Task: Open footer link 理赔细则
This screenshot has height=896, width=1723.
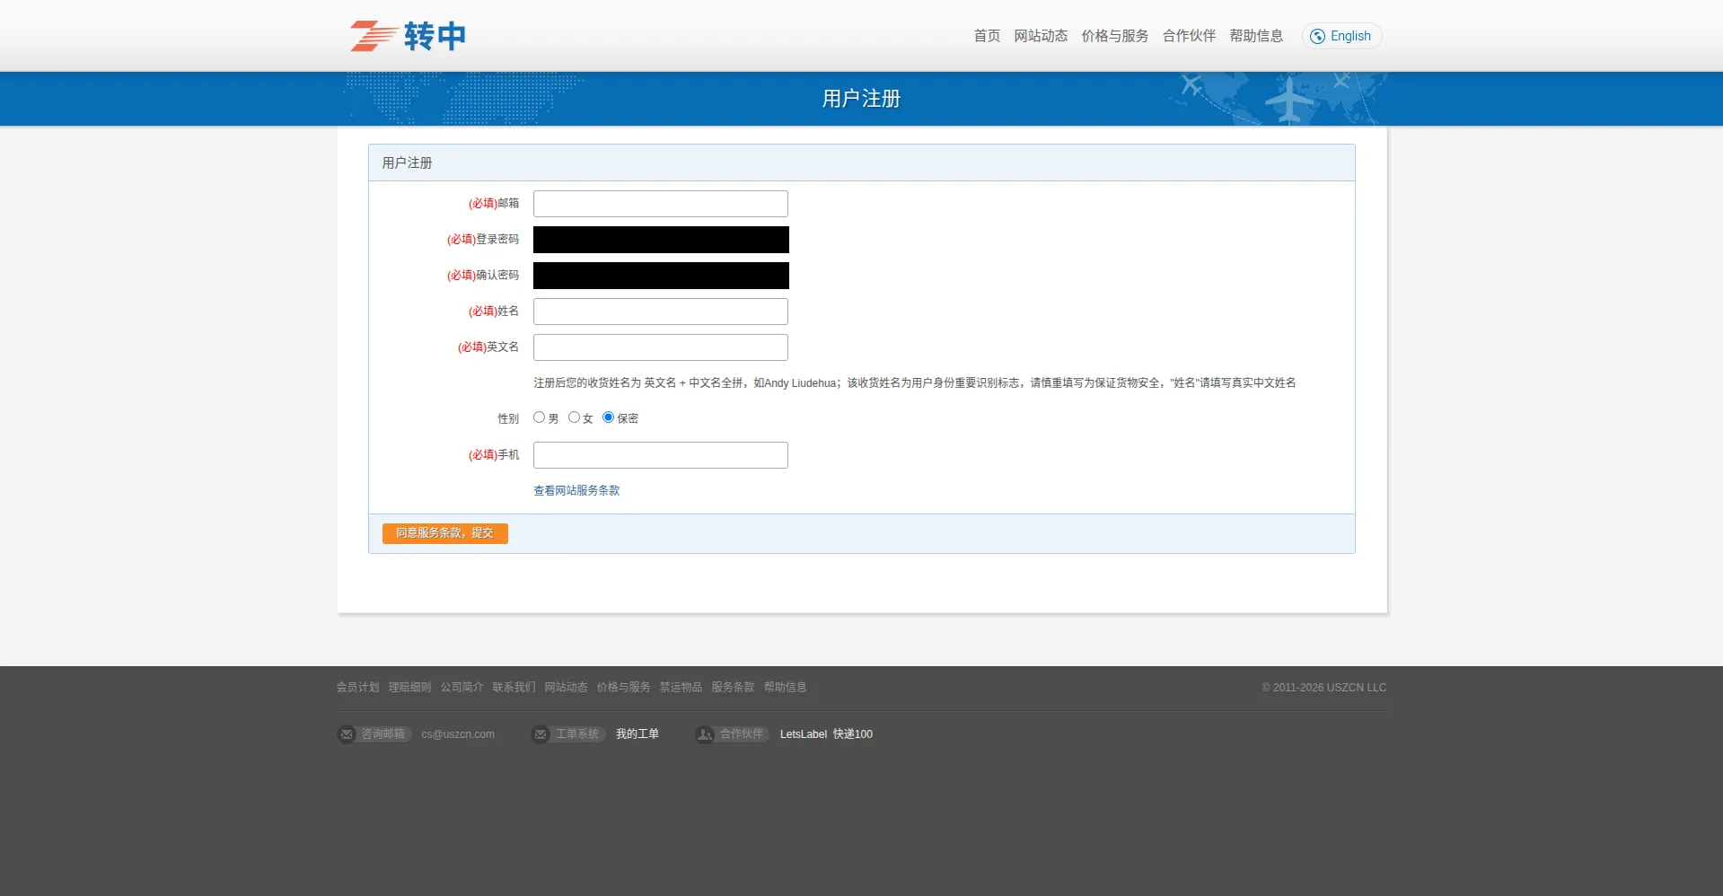Action: click(409, 688)
